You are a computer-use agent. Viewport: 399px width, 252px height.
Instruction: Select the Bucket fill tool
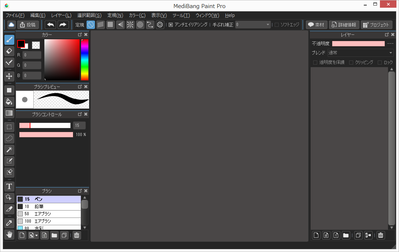pos(9,102)
